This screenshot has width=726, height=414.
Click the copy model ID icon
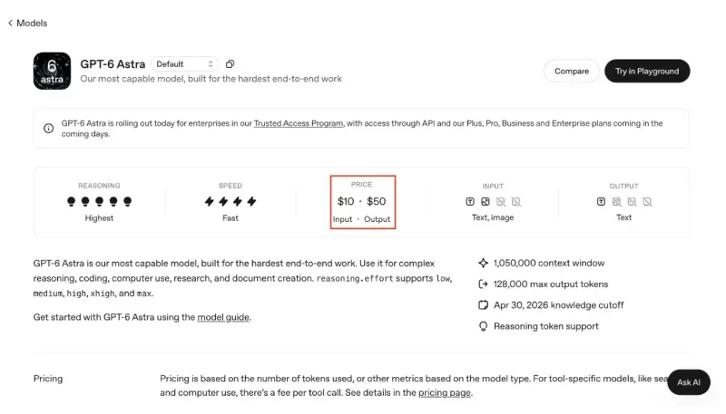coord(230,64)
